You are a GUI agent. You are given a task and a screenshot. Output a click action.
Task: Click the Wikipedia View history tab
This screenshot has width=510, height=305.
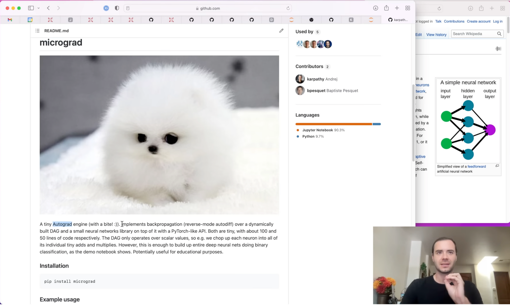[436, 35]
